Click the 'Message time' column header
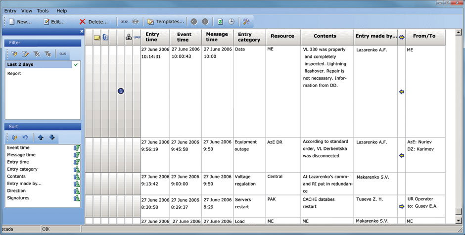The image size is (465, 235). [x=217, y=37]
